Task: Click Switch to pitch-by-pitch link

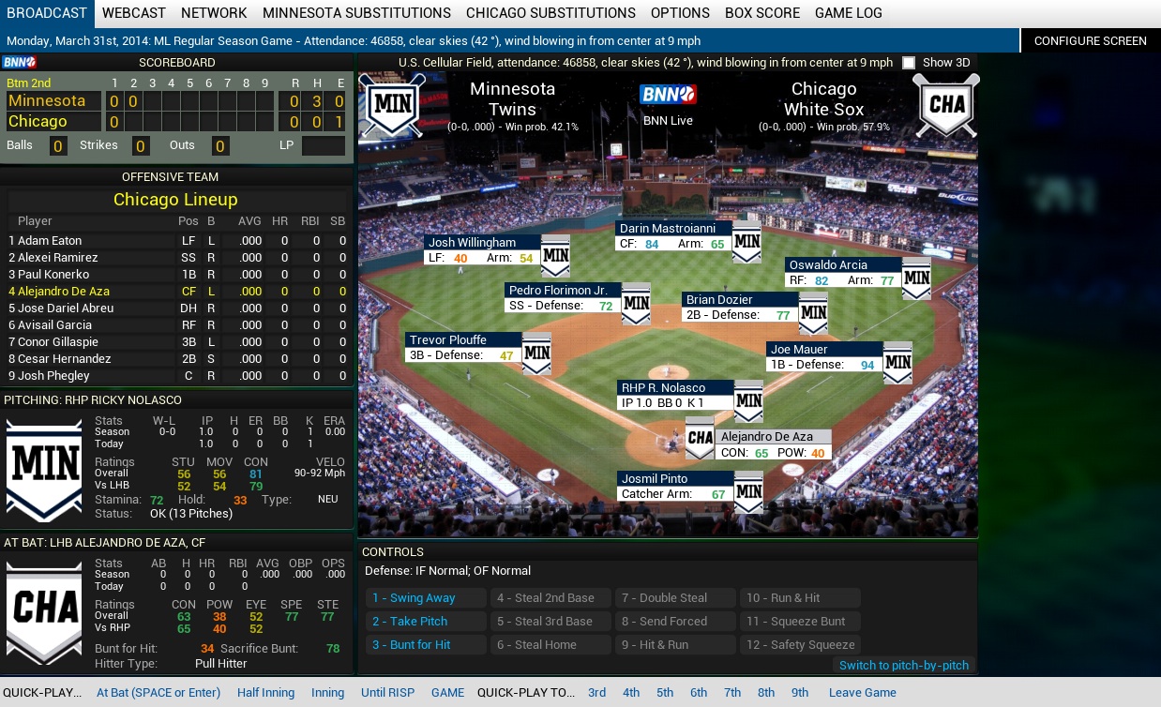Action: point(903,665)
